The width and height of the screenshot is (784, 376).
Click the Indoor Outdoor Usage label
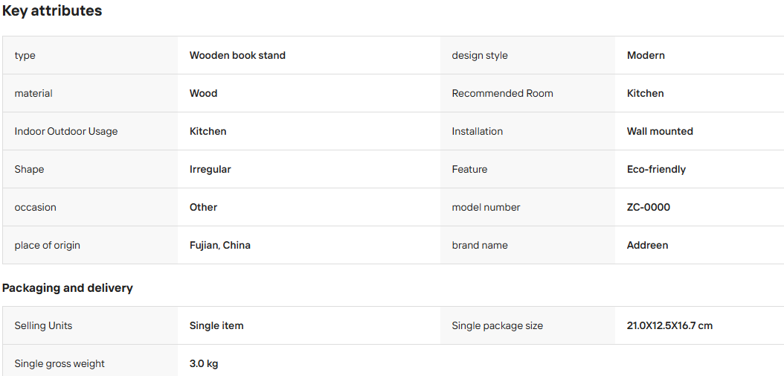[x=66, y=132]
